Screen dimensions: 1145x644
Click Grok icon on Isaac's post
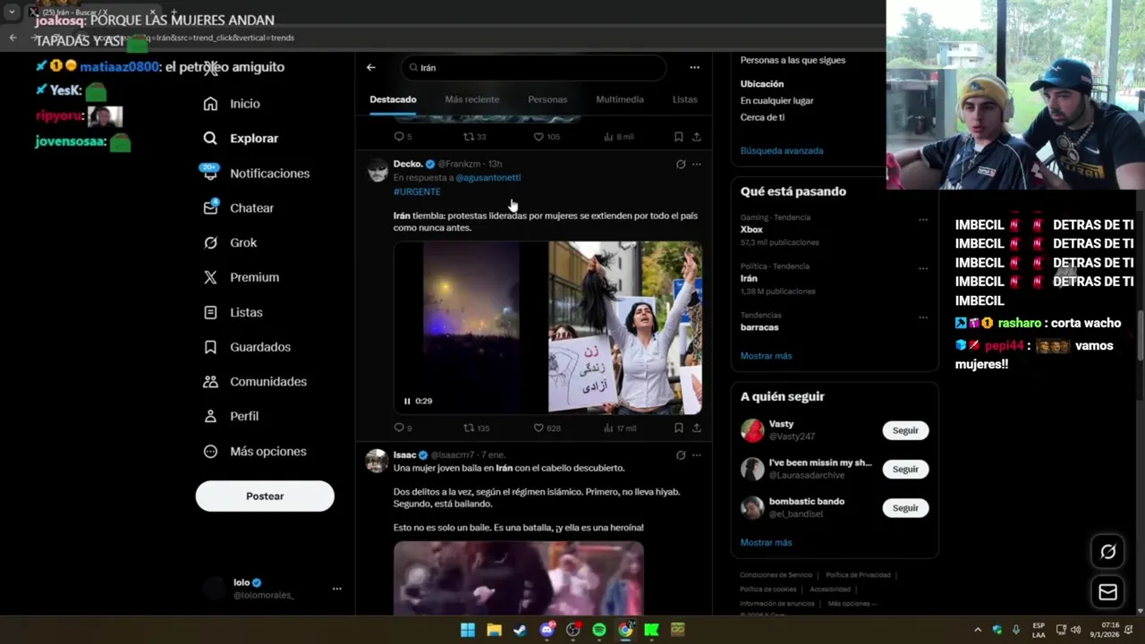pyautogui.click(x=681, y=455)
